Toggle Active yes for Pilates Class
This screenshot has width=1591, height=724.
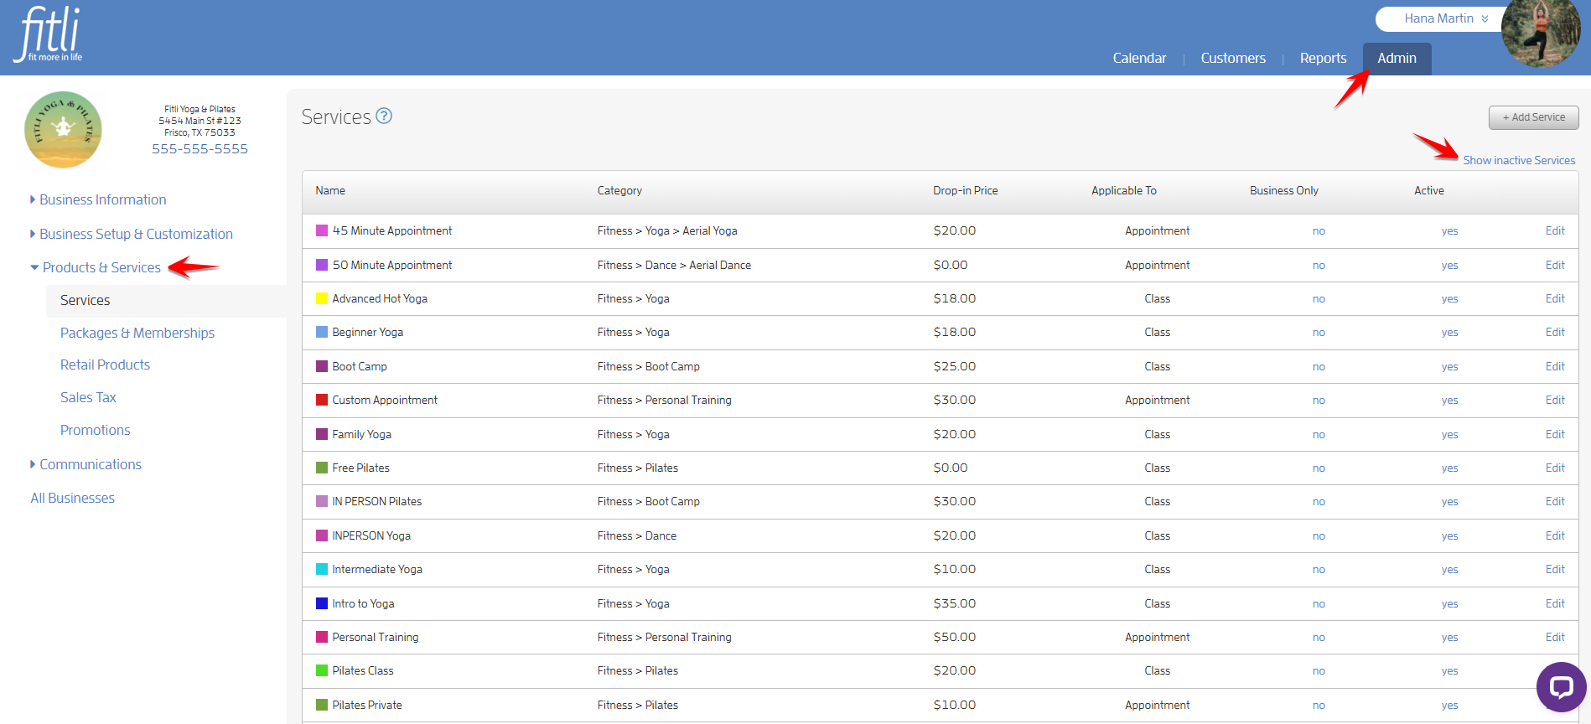click(x=1449, y=671)
